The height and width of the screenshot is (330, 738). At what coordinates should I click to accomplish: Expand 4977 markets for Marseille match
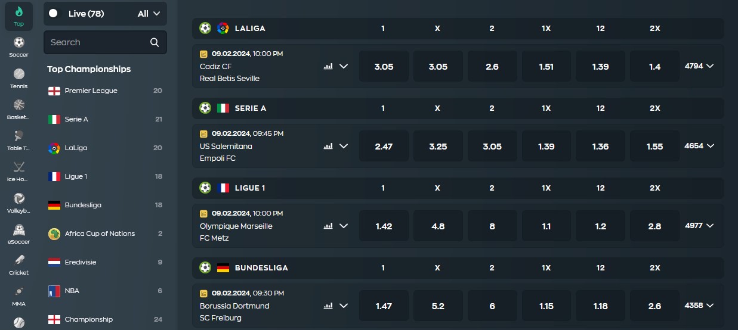coord(699,226)
